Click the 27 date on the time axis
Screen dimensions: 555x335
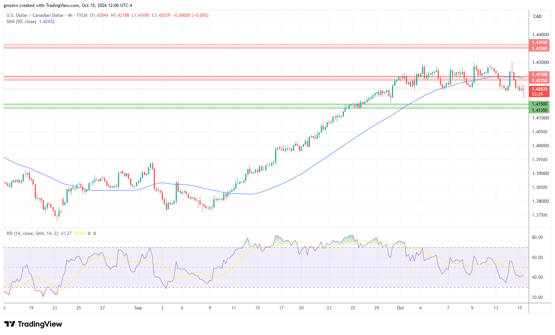tap(103, 308)
